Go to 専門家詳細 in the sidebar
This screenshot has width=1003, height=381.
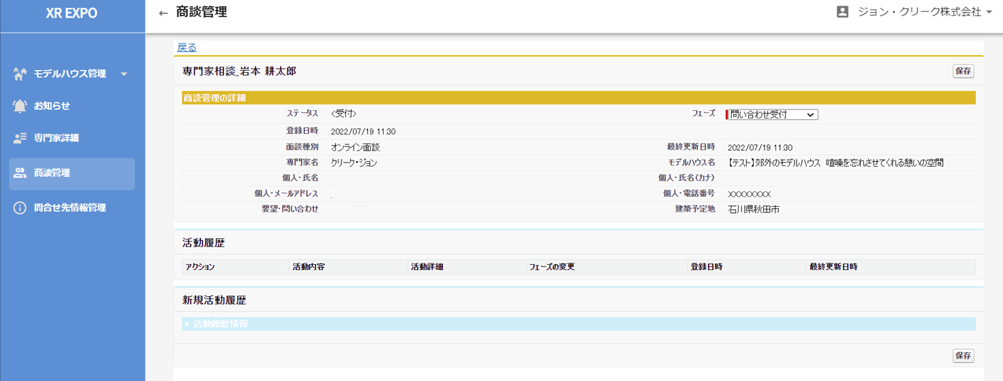click(56, 138)
